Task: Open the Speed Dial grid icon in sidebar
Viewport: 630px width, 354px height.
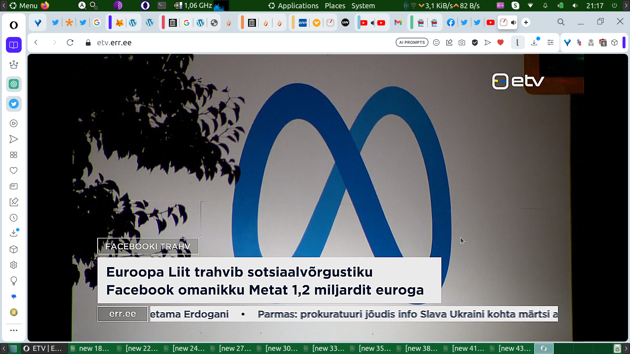Action: pos(14,155)
